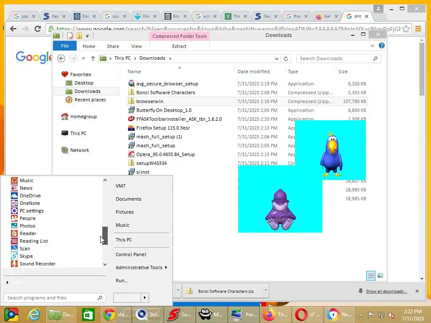This screenshot has width=431, height=323.
Task: Show hidden system tray icons
Action: pyautogui.click(x=361, y=315)
